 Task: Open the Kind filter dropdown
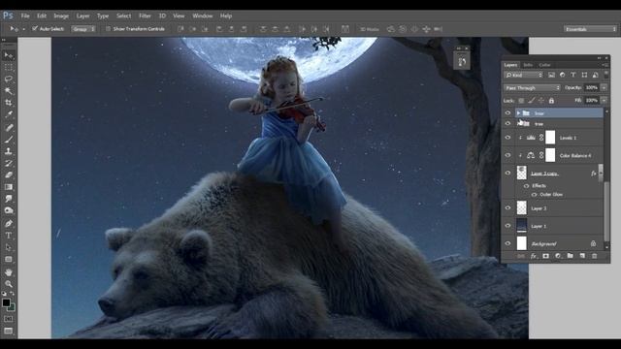[523, 75]
